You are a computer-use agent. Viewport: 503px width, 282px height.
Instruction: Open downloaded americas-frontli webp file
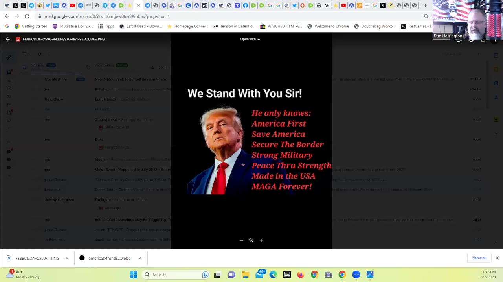[x=105, y=258]
